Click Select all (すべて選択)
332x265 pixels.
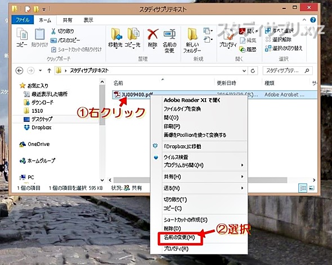[x=279, y=31]
